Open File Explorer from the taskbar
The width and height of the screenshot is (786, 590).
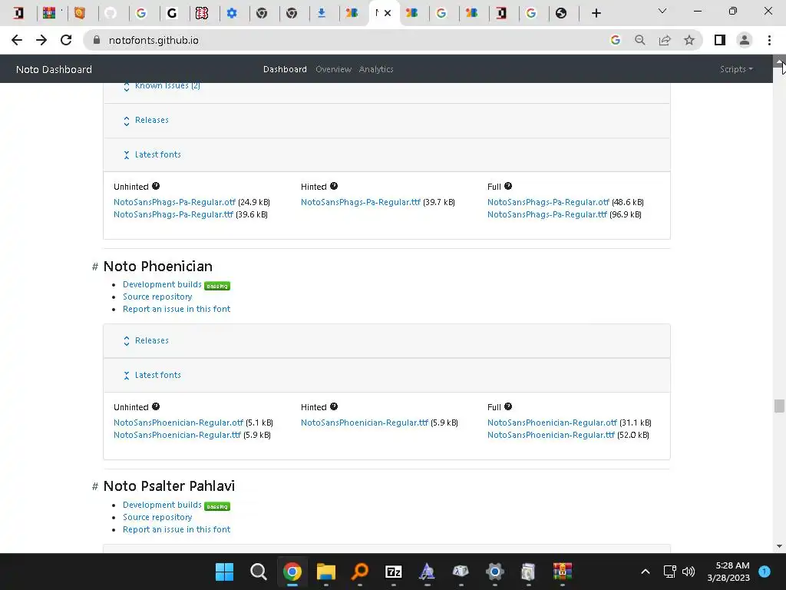click(325, 572)
